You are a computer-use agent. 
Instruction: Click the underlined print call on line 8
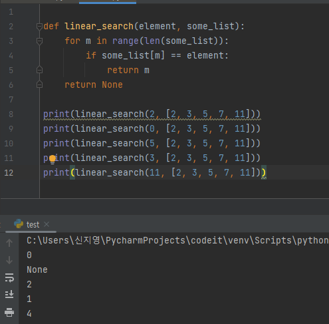(152, 114)
